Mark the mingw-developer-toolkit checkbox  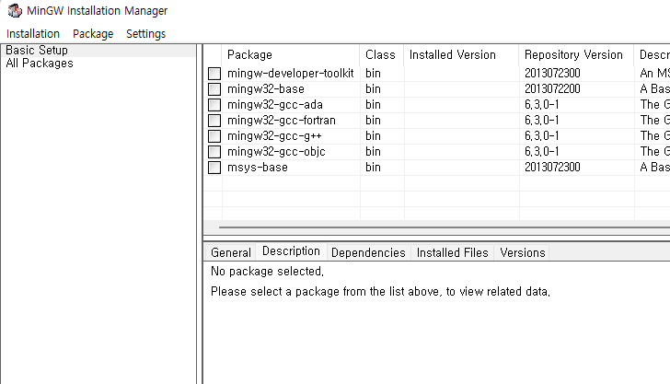214,74
